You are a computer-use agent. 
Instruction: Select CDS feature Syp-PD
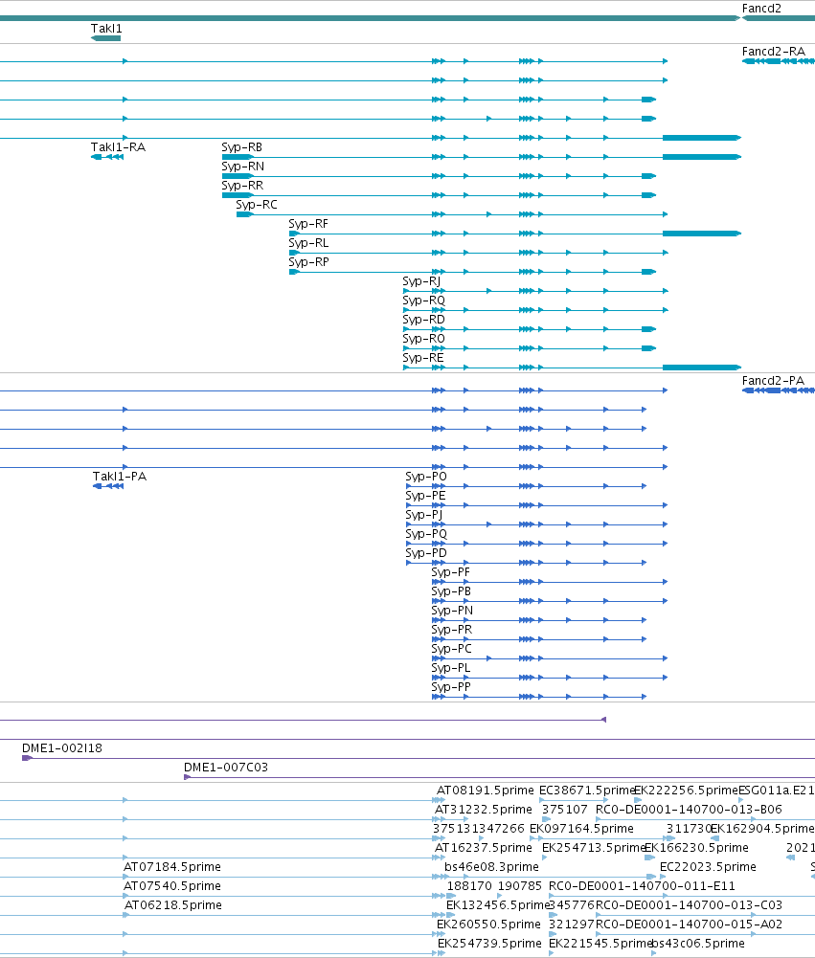point(426,553)
